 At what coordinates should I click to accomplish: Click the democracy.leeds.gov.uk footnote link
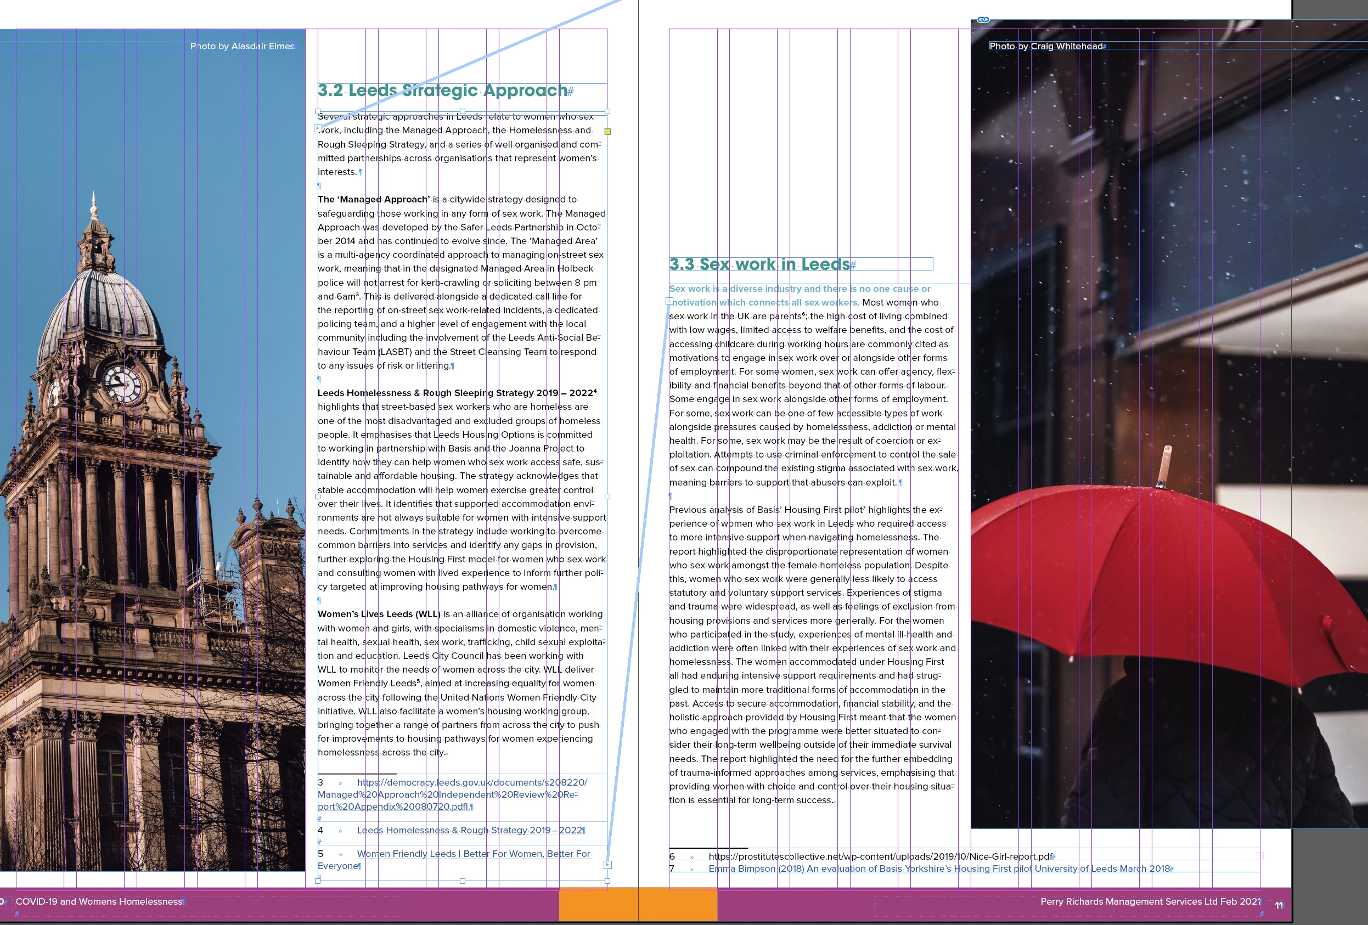point(471,782)
